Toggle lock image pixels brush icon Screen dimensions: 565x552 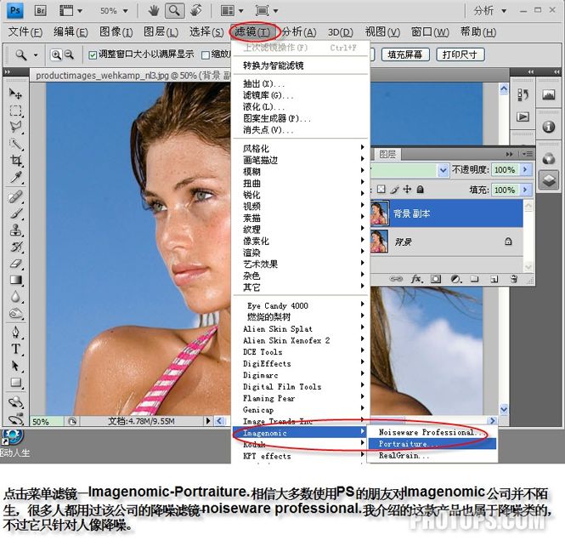tap(394, 190)
